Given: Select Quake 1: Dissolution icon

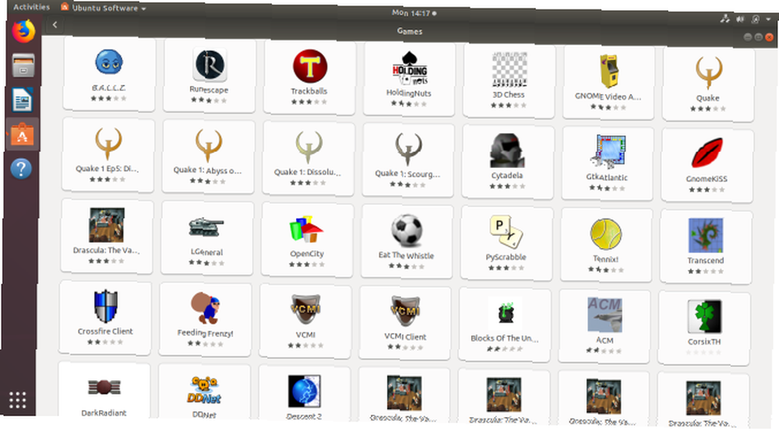Looking at the screenshot, I should point(308,147).
